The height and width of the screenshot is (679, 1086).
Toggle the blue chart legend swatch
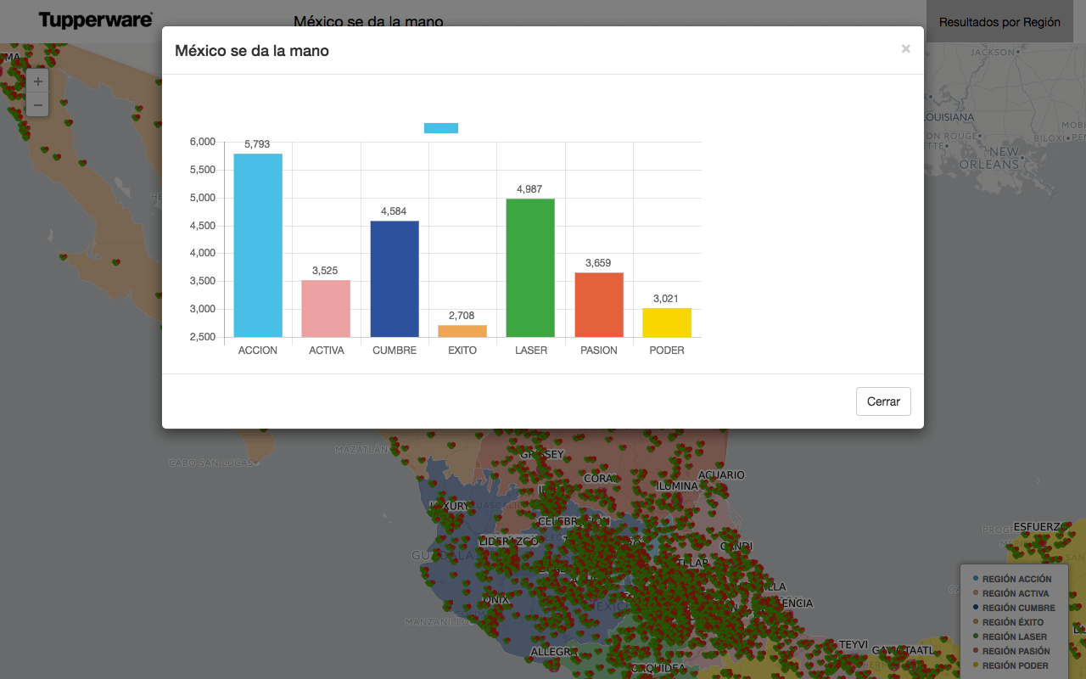[441, 128]
